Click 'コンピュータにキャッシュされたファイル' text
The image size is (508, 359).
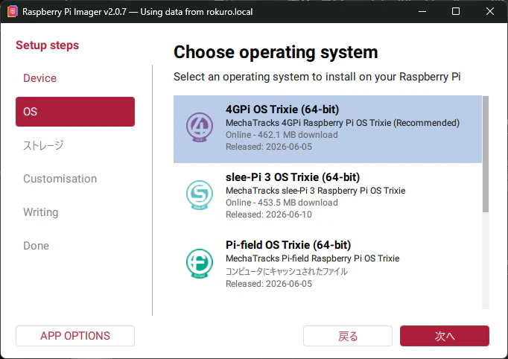(286, 271)
